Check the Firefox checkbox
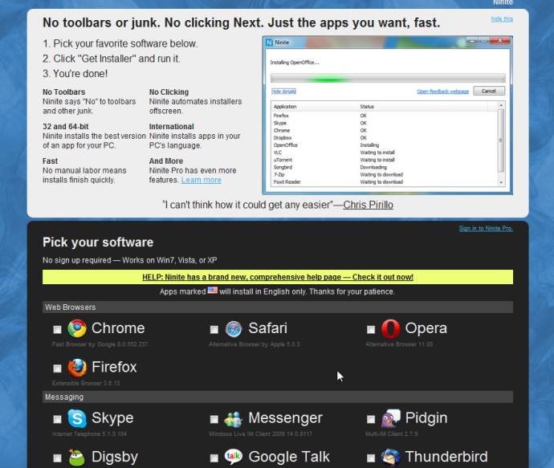The image size is (554, 468). (57, 368)
